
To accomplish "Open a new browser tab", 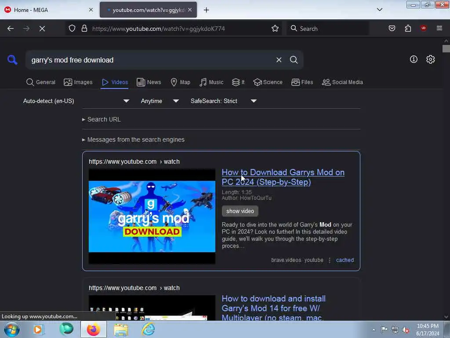I will 206,10.
